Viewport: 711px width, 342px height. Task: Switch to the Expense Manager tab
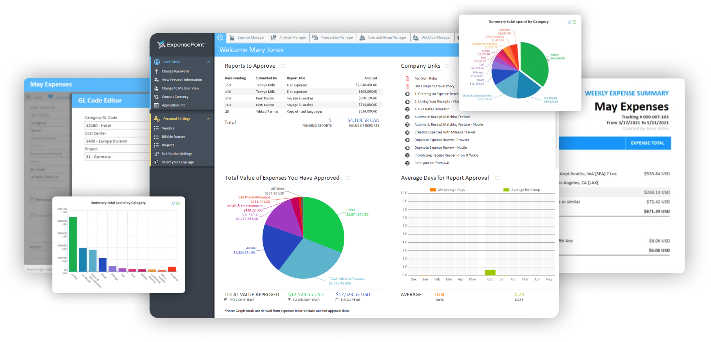click(x=247, y=38)
